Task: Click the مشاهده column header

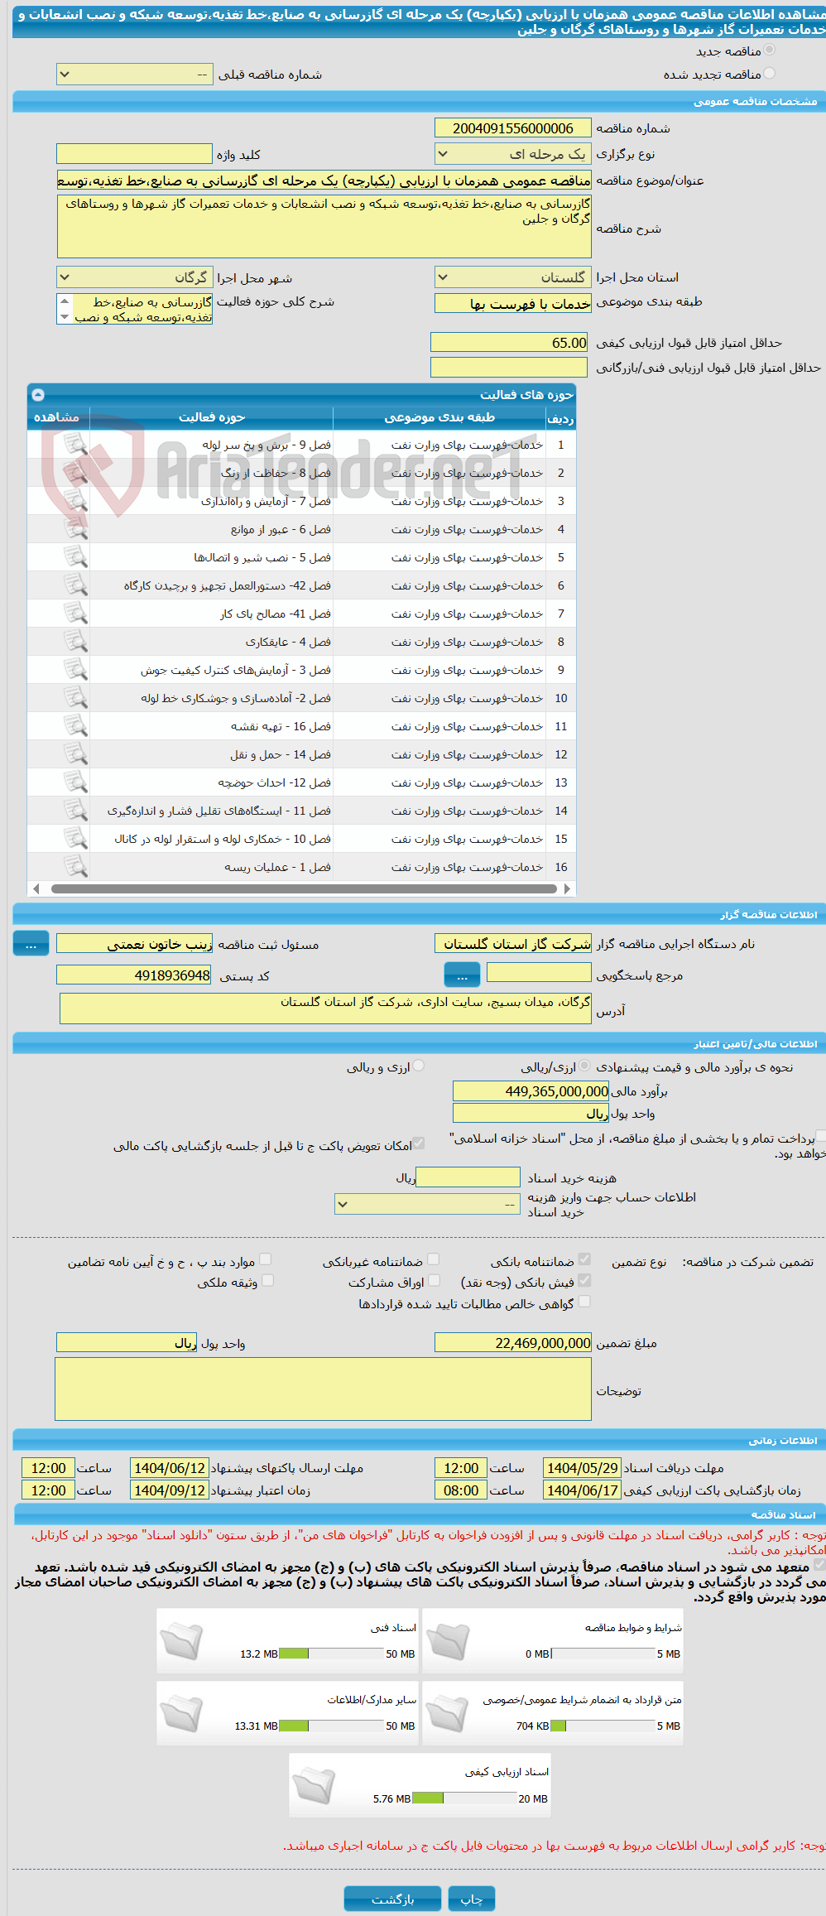Action: point(56,417)
